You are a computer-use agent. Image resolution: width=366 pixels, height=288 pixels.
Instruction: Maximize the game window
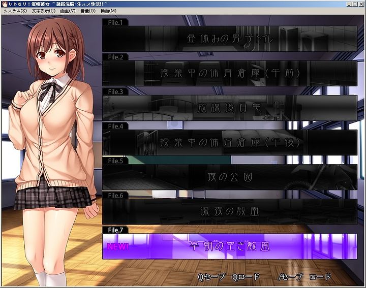pos(355,4)
